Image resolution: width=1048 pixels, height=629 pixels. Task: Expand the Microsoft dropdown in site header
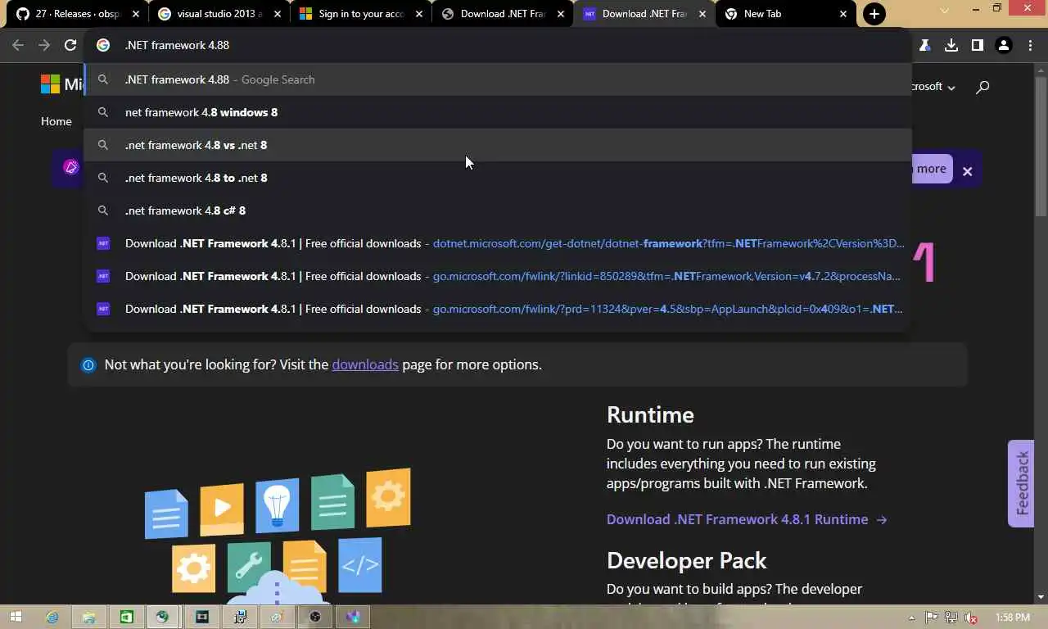coord(933,87)
